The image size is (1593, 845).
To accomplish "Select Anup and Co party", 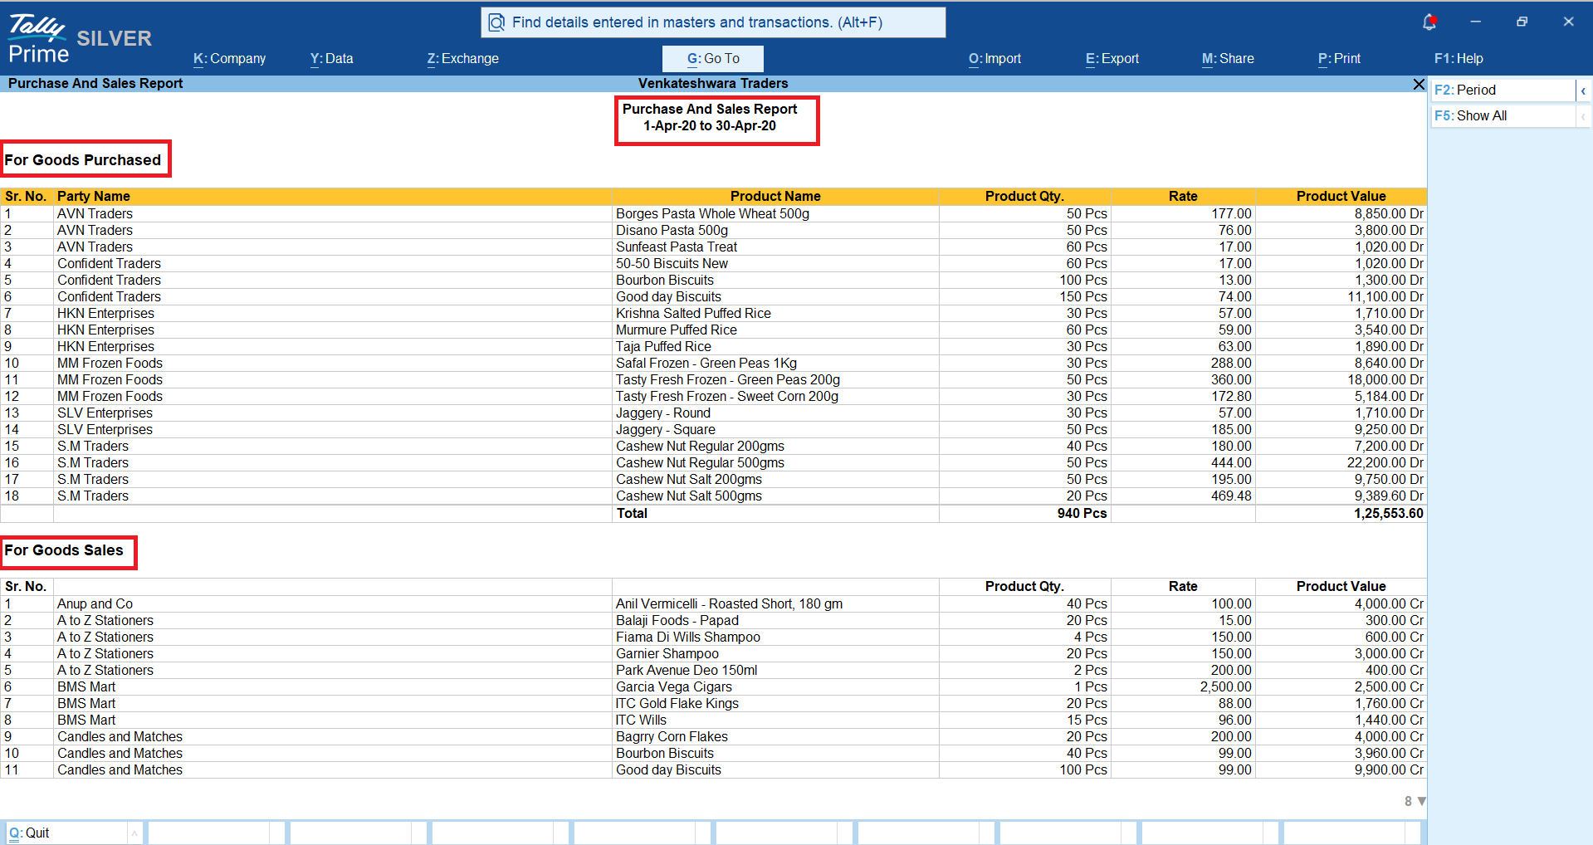I will pyautogui.click(x=95, y=604).
